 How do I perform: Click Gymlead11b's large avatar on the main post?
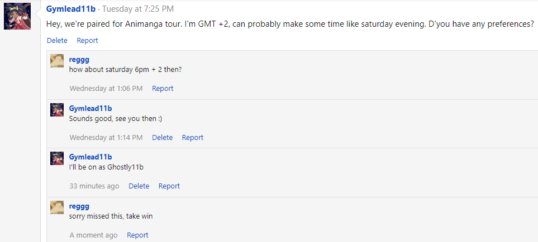coord(17,16)
